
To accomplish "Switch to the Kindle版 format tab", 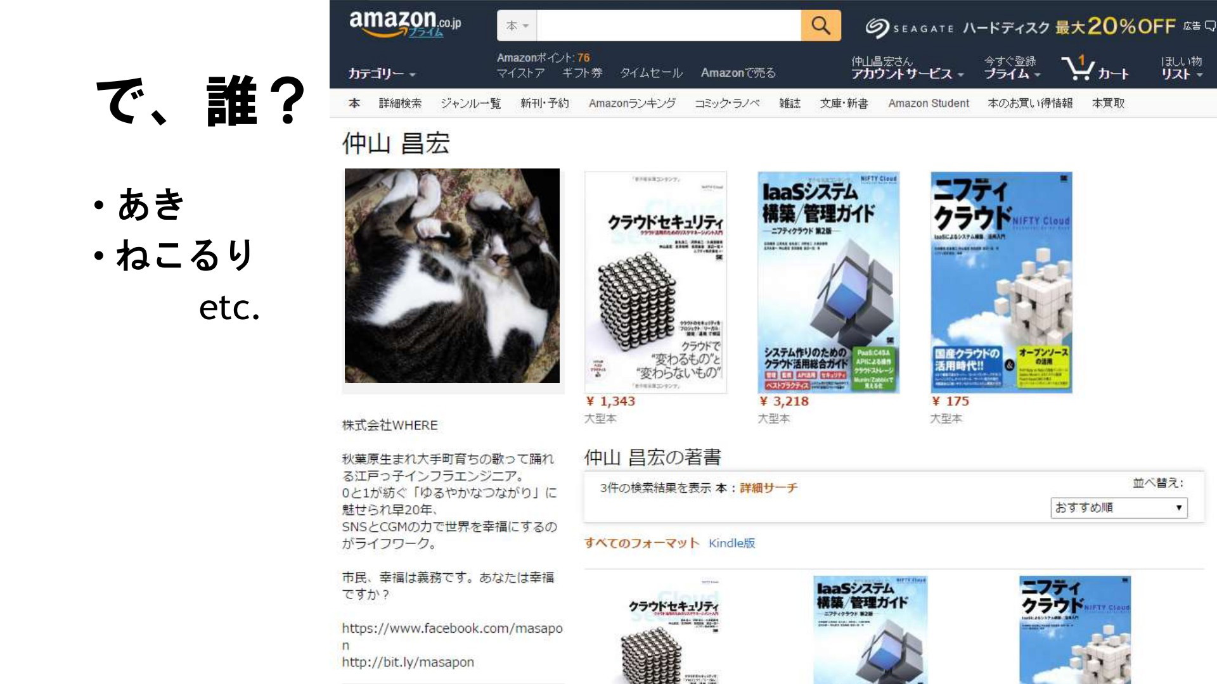I will pos(731,543).
